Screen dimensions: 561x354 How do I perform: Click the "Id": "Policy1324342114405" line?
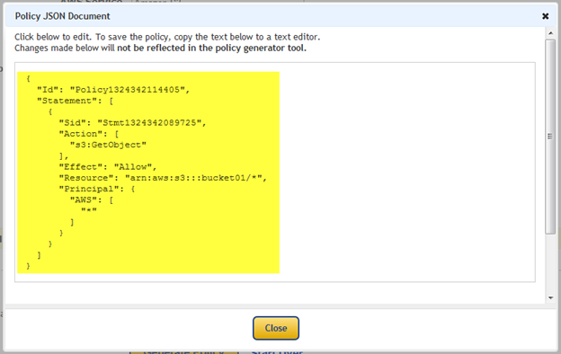click(113, 90)
